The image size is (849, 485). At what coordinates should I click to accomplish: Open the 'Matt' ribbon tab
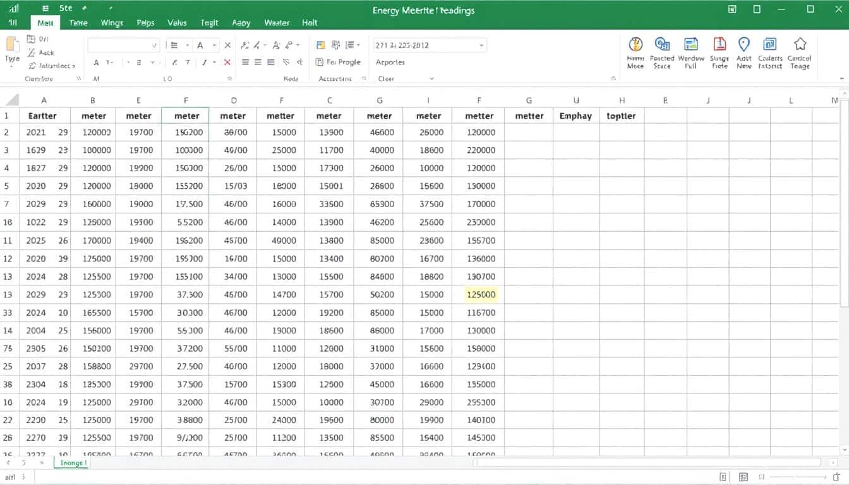click(45, 23)
